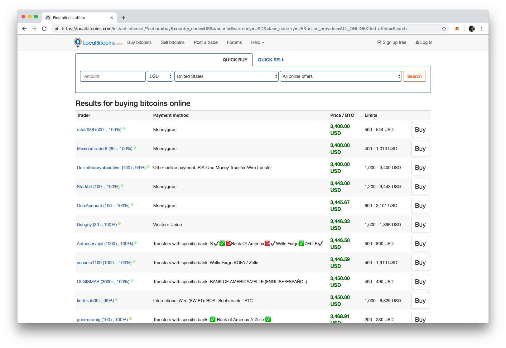Click the orange Search button
This screenshot has height=348, width=506.
pyautogui.click(x=414, y=76)
